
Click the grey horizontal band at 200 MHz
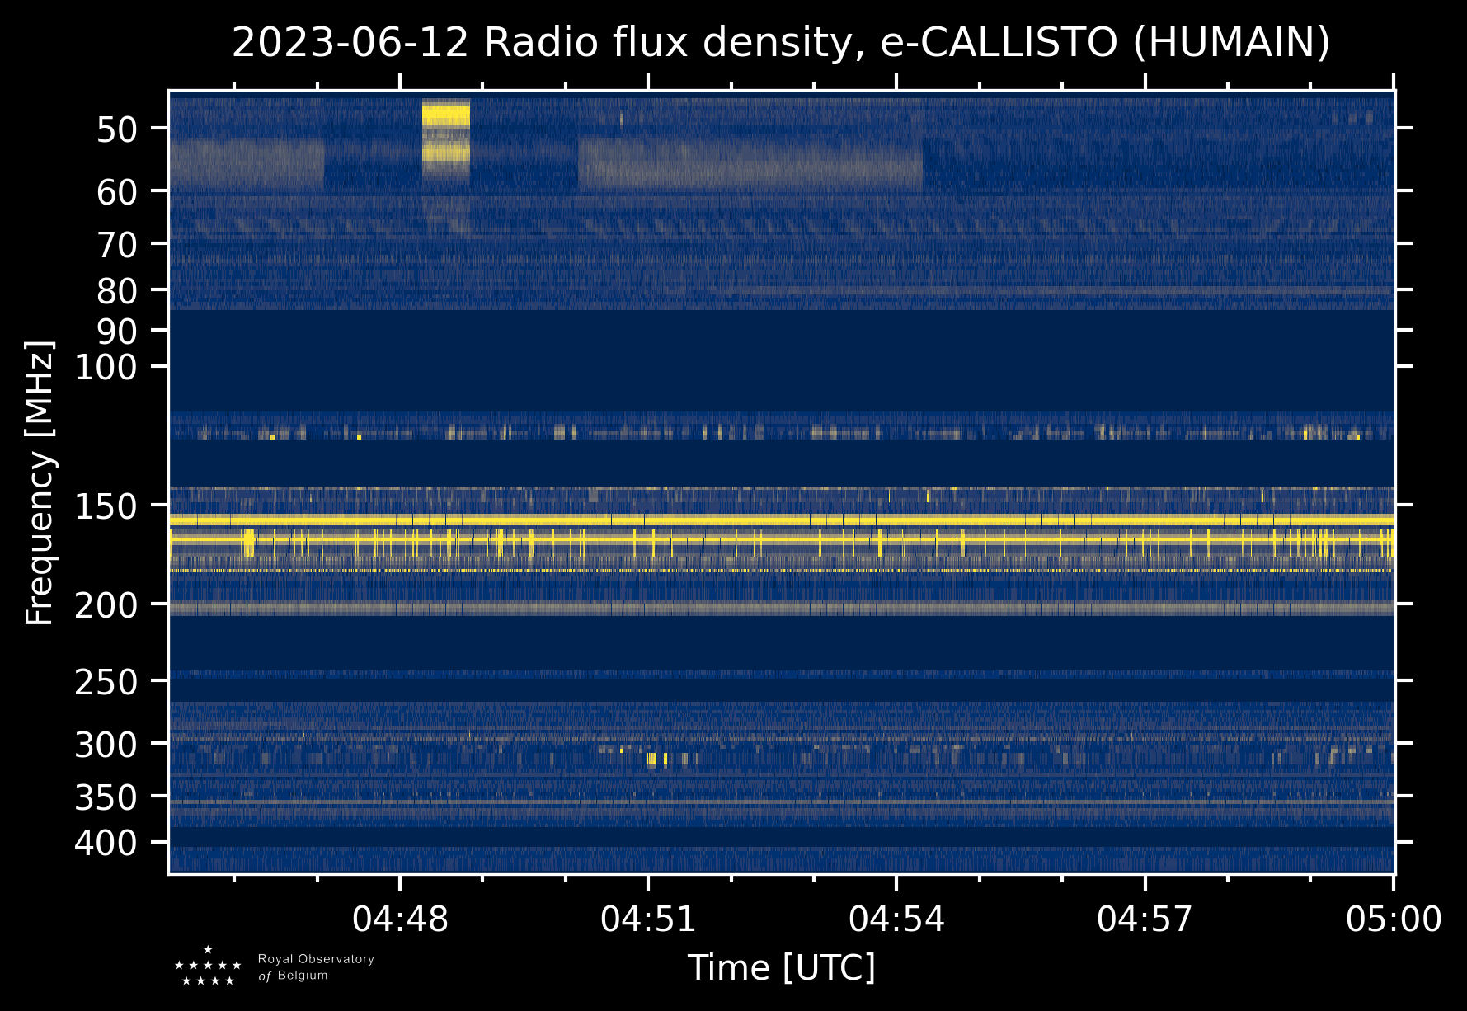pos(782,609)
